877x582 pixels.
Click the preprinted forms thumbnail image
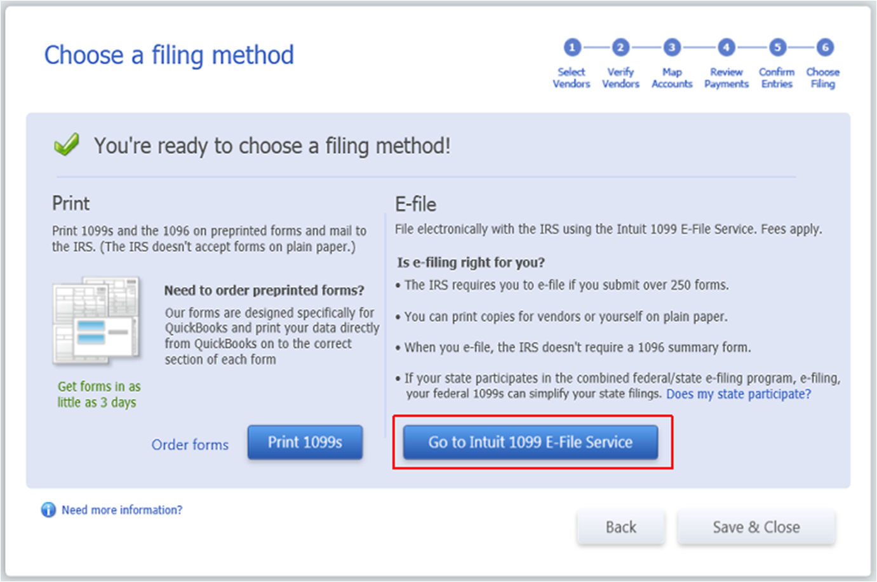coord(96,321)
